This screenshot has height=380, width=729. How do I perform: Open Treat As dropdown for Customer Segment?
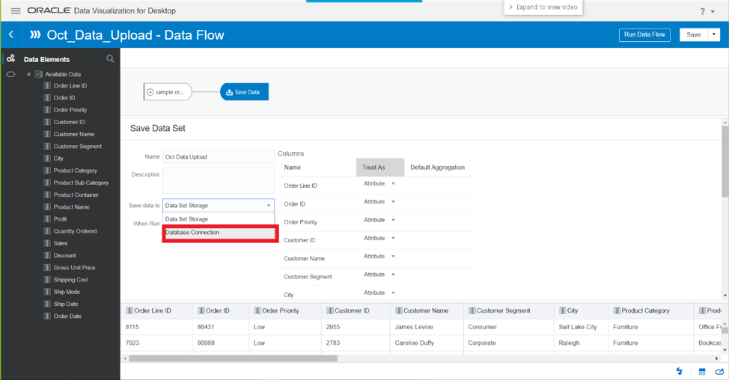pos(394,275)
